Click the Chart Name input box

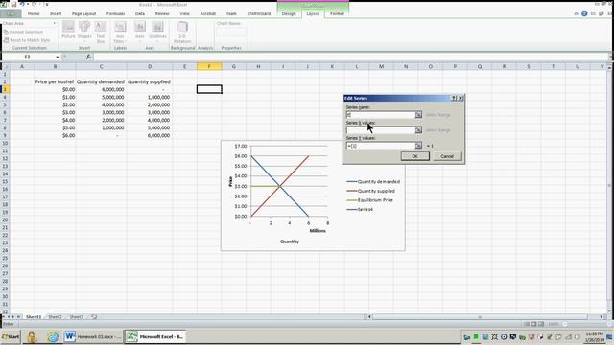coord(231,32)
